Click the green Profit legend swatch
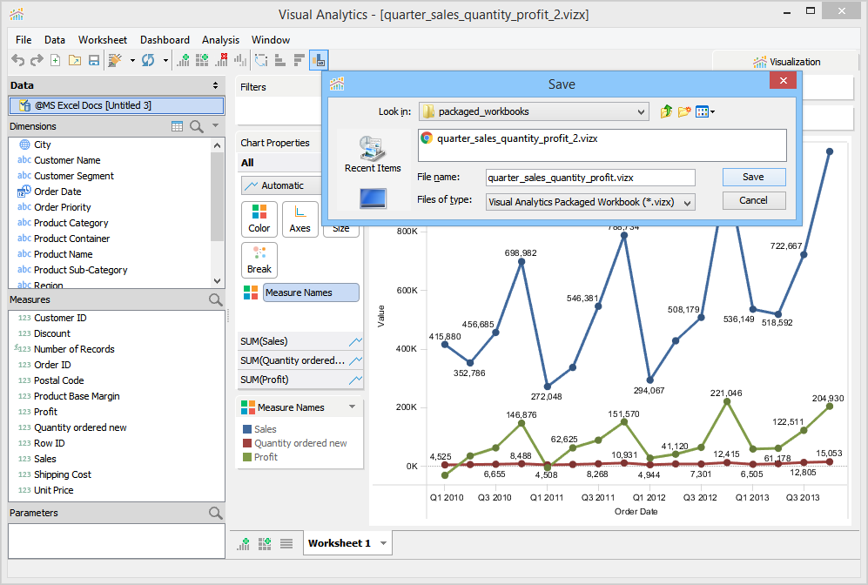 point(247,457)
